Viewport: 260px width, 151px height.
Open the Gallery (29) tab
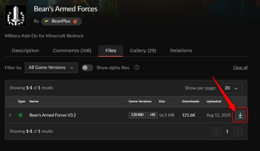pos(143,51)
